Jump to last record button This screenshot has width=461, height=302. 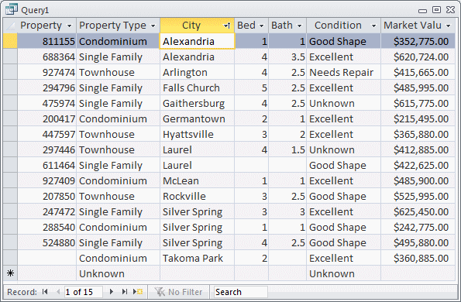tap(125, 292)
